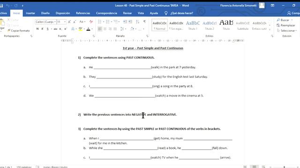
Task: Undo the last action in the title bar
Action: 8,6
